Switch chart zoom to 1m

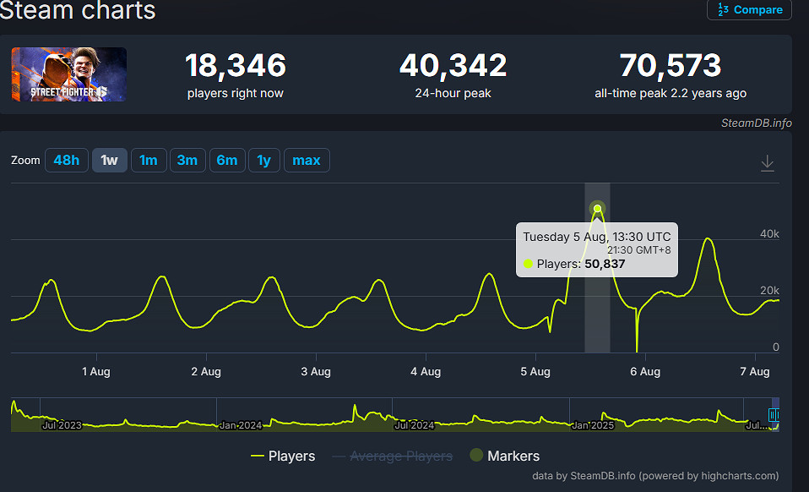click(148, 160)
